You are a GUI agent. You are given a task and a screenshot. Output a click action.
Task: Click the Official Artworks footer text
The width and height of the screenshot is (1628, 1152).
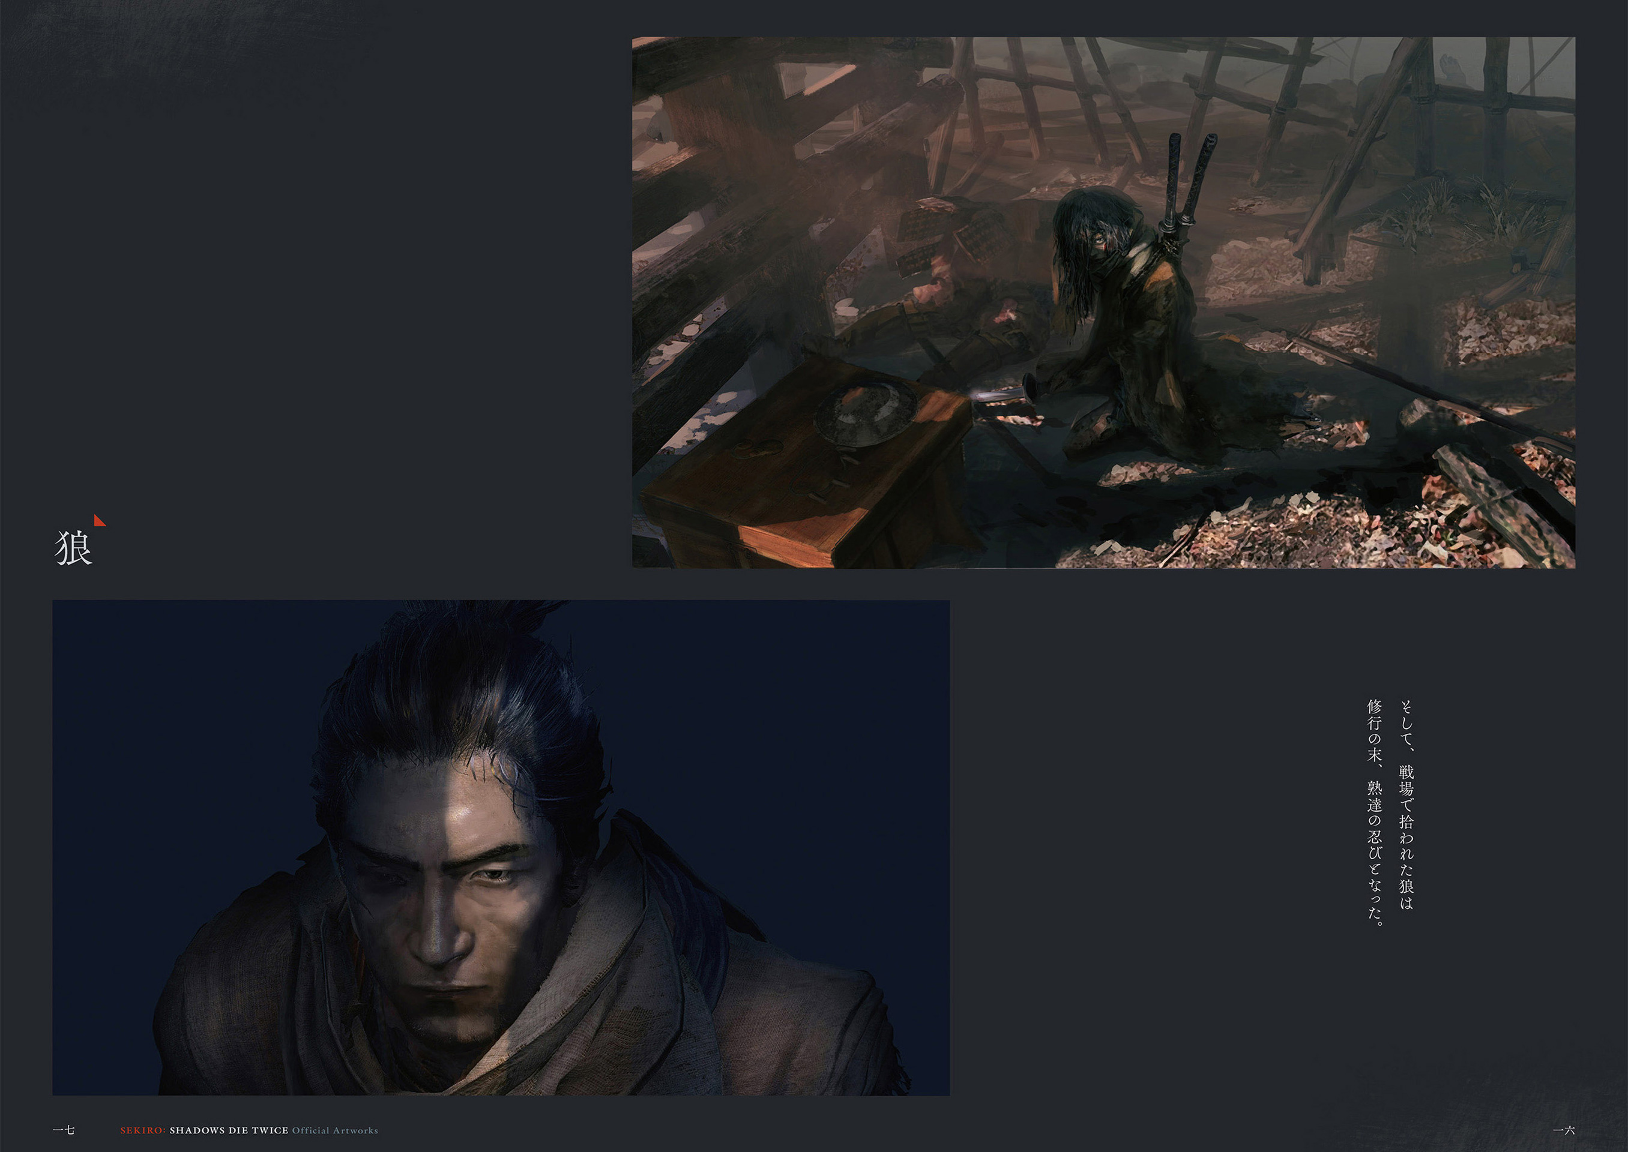[335, 1130]
